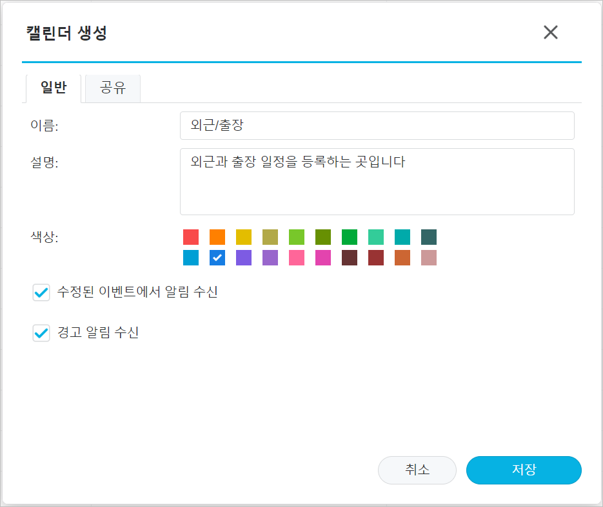
Task: Select the pink color swatch
Action: (x=296, y=258)
